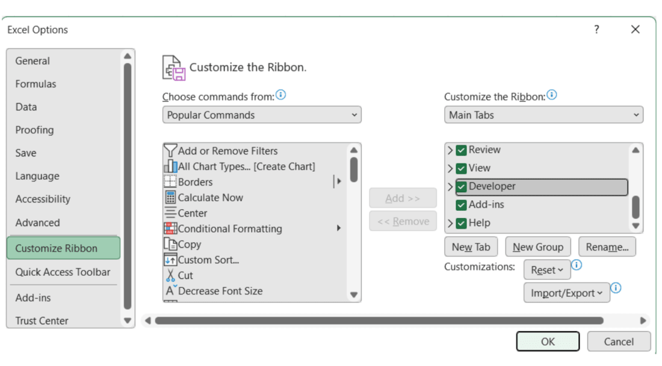This screenshot has width=662, height=366.
Task: Uncheck the Review tab checkbox
Action: tap(462, 150)
